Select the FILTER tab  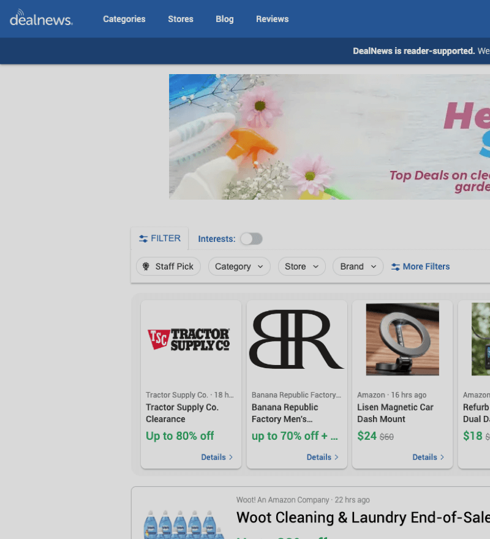tap(160, 238)
